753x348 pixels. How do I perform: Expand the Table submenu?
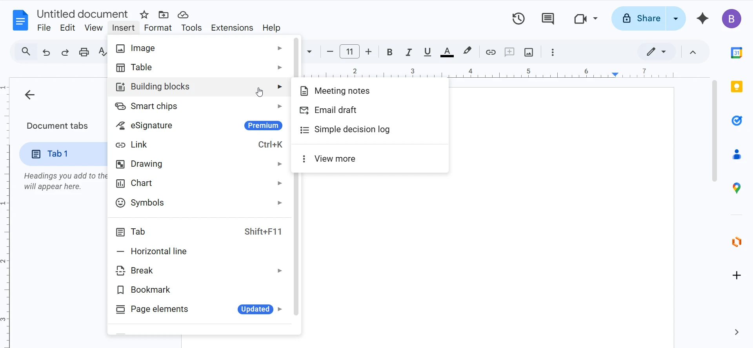[x=200, y=67]
